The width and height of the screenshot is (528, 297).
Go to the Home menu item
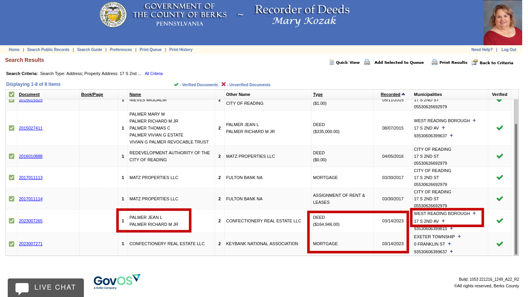14,49
